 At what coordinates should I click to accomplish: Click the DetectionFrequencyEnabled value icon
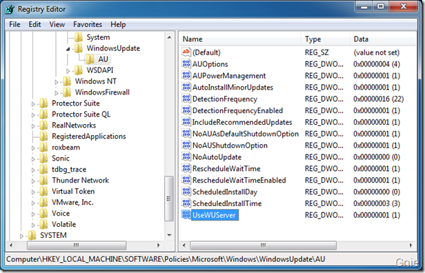coord(186,110)
